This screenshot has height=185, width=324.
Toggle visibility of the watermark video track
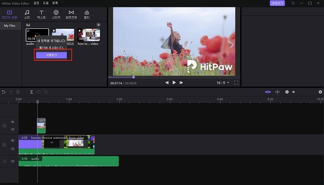(13, 140)
